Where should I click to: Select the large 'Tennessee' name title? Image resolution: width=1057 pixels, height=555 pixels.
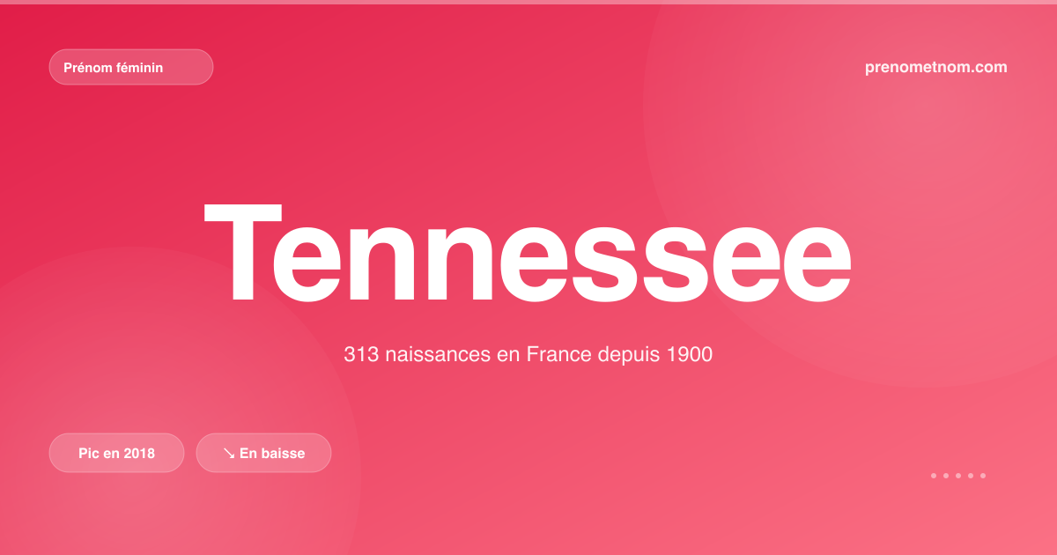point(528,252)
